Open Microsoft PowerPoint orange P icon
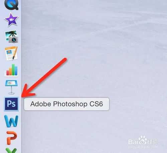This screenshot has height=153, width=167. coord(12,138)
